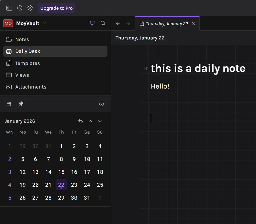Viewport: 256px width, 224px height.
Task: Go to Attachments in sidebar
Action: tap(31, 87)
